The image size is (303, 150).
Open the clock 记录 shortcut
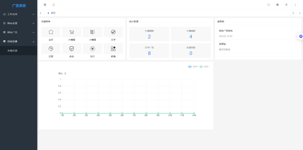[x=51, y=49]
